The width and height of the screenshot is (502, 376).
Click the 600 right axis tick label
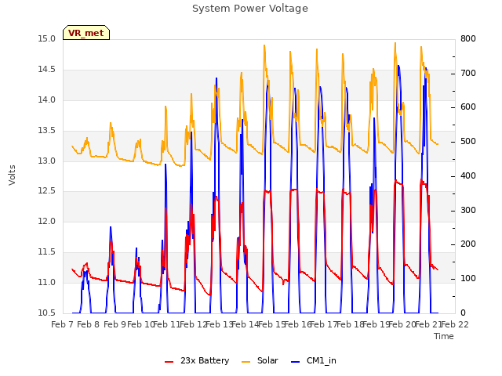(468, 107)
